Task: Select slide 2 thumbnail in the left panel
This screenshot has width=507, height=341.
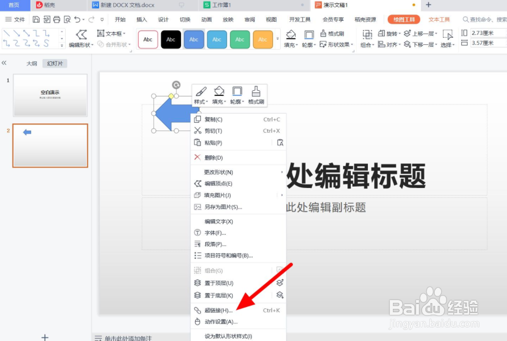Action: coord(50,145)
